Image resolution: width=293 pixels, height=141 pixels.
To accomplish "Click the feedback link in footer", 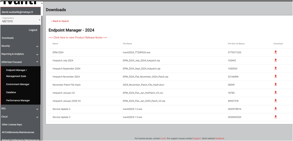I will [219, 138].
